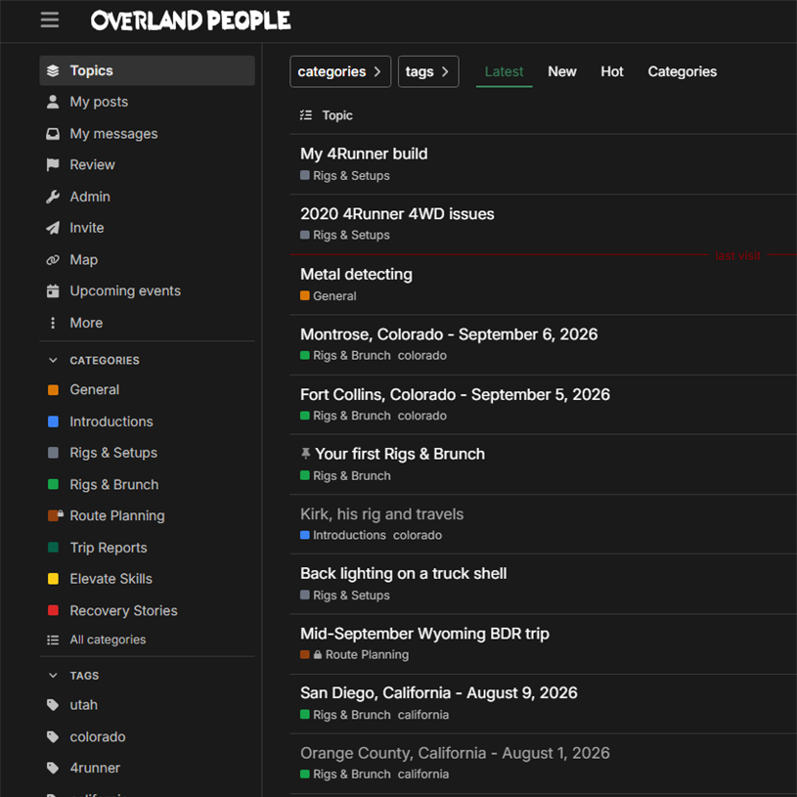Click the Overland People logo
Viewport: 797px width, 797px height.
tap(191, 21)
